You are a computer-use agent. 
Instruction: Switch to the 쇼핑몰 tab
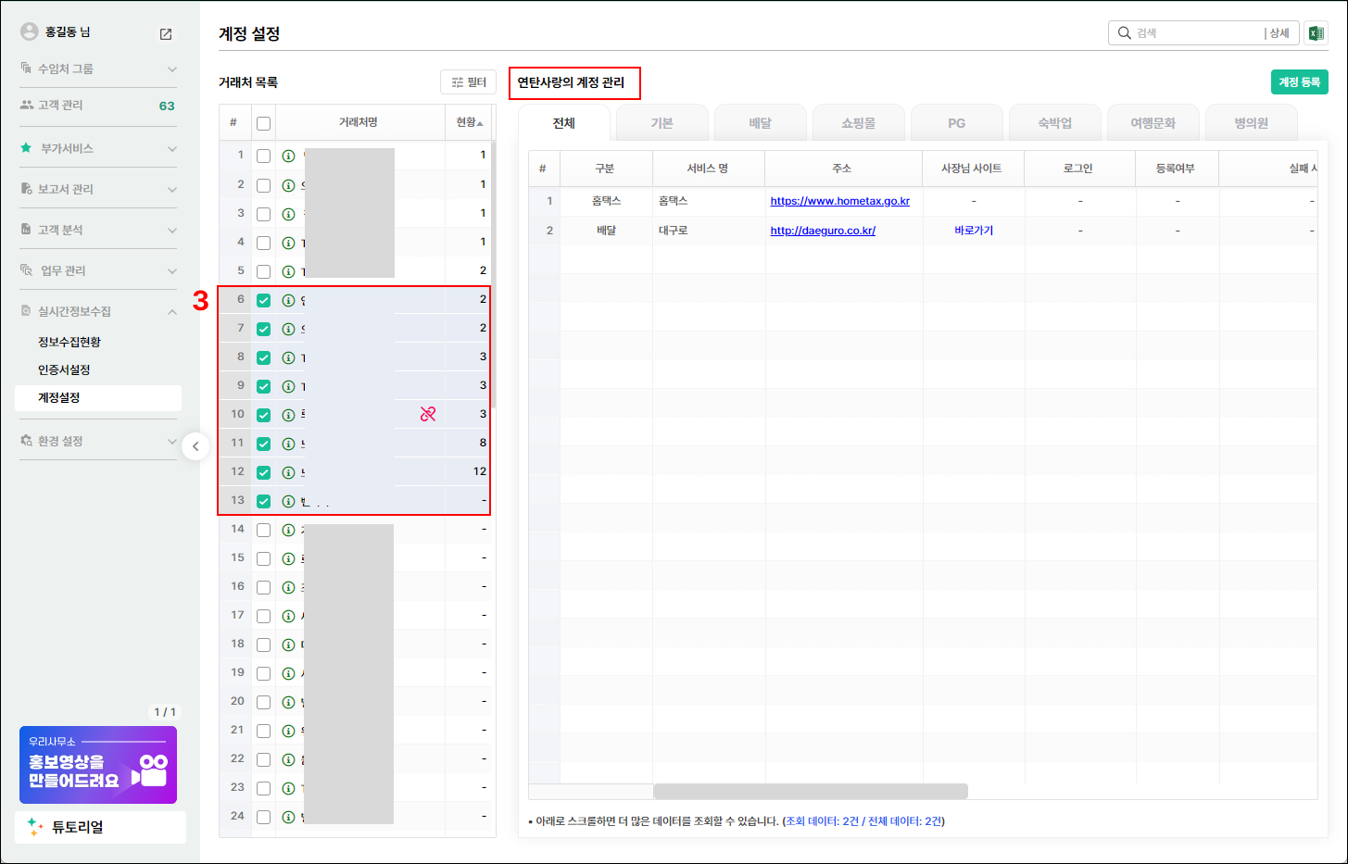pyautogui.click(x=858, y=123)
